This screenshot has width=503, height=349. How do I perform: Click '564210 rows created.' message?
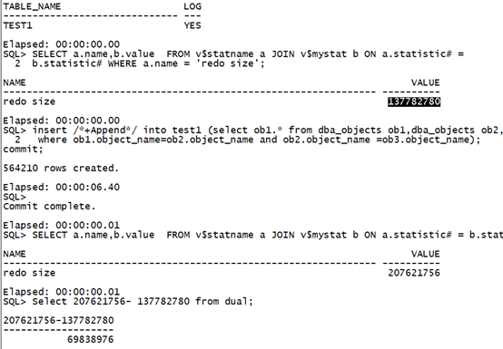click(x=61, y=168)
